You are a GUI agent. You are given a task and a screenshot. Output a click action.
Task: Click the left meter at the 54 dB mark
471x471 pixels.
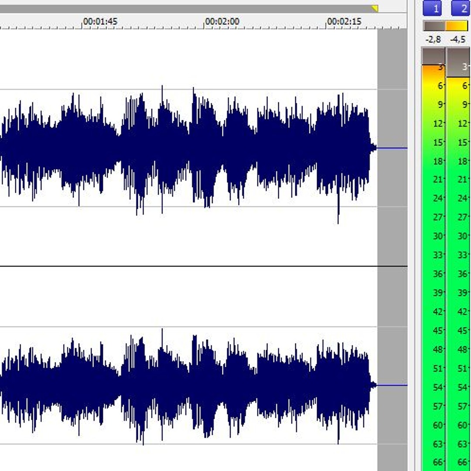click(x=433, y=387)
